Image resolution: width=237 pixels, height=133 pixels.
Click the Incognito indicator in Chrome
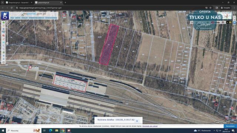226,8
